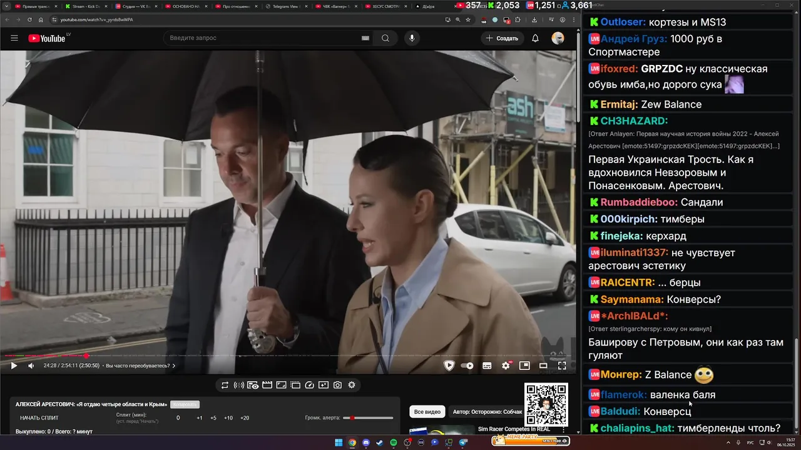Click the split minutes value field
This screenshot has height=450, width=801.
pyautogui.click(x=178, y=417)
